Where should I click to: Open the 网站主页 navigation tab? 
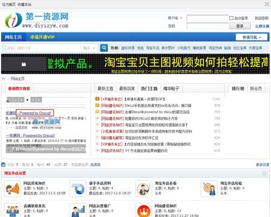click(13, 37)
